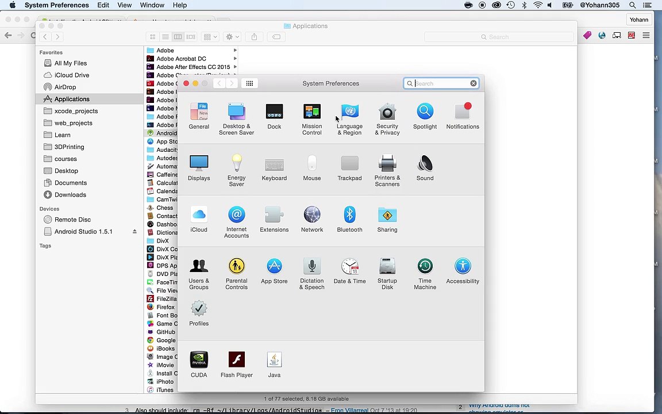Screen dimensions: 662x414
Task: Switch Finder to list view
Action: 165,37
